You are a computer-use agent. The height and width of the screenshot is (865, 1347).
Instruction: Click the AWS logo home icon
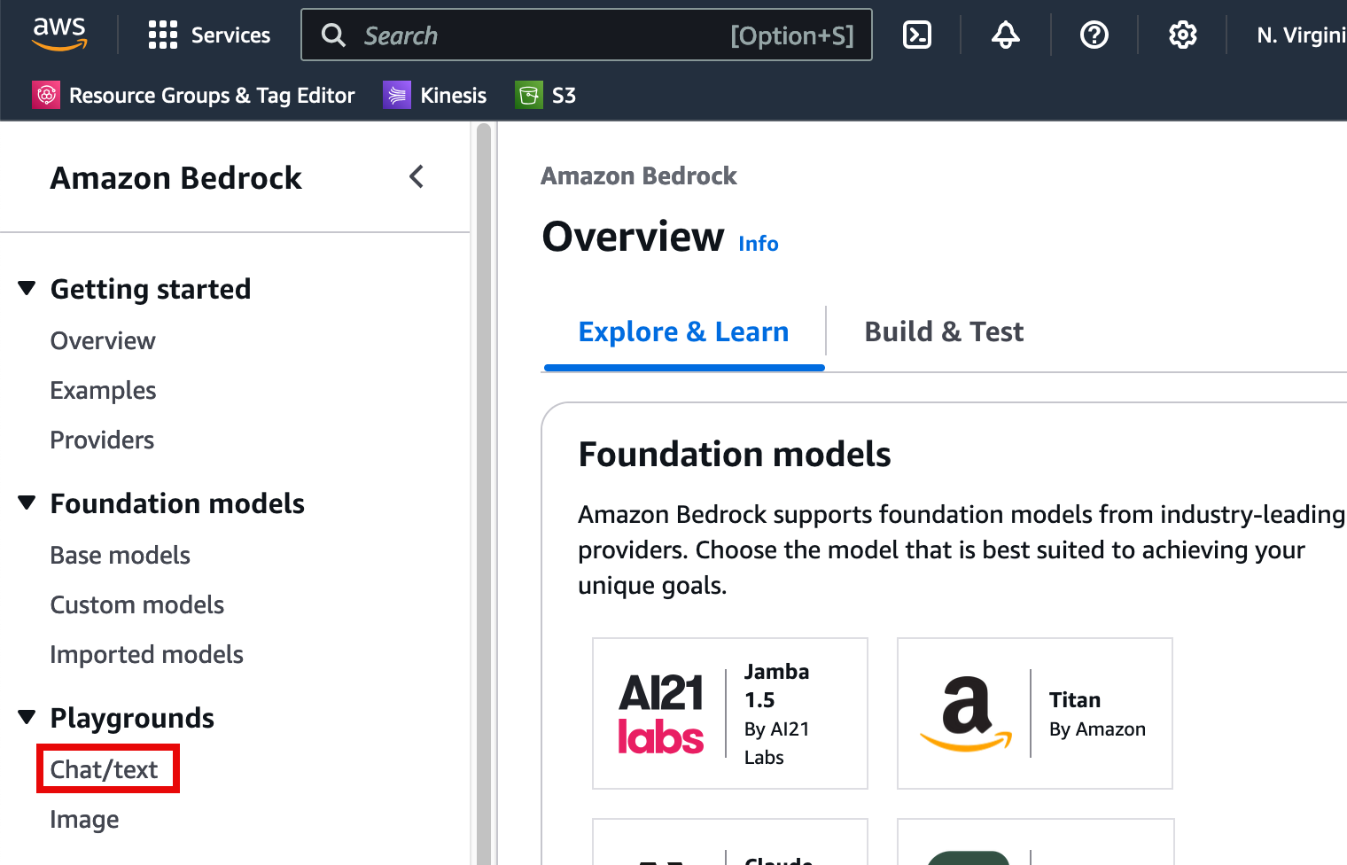click(x=59, y=35)
